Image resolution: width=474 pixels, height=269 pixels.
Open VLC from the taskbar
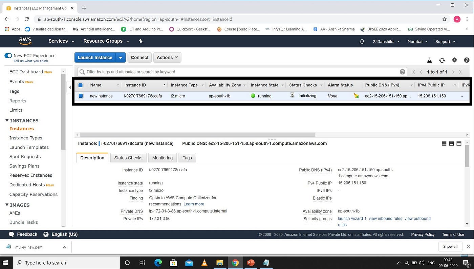click(x=204, y=263)
